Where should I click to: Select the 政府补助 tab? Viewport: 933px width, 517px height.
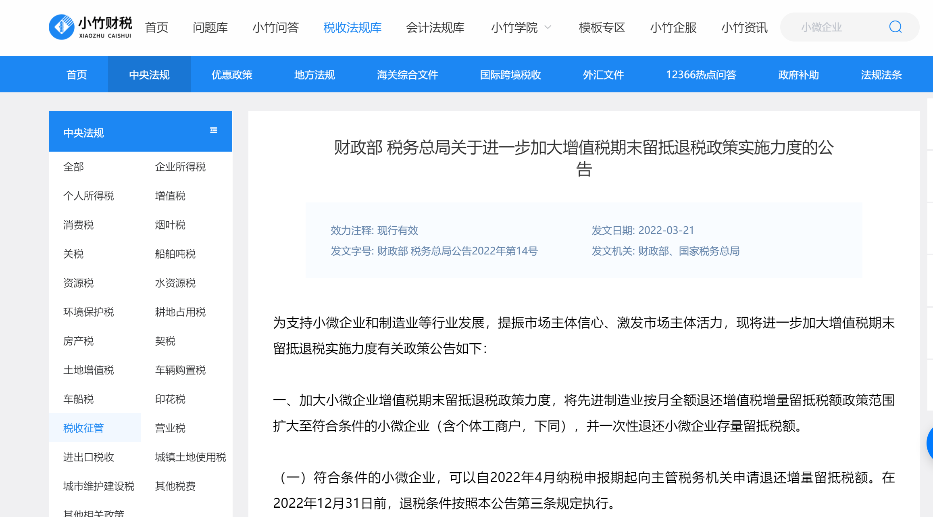pyautogui.click(x=798, y=75)
